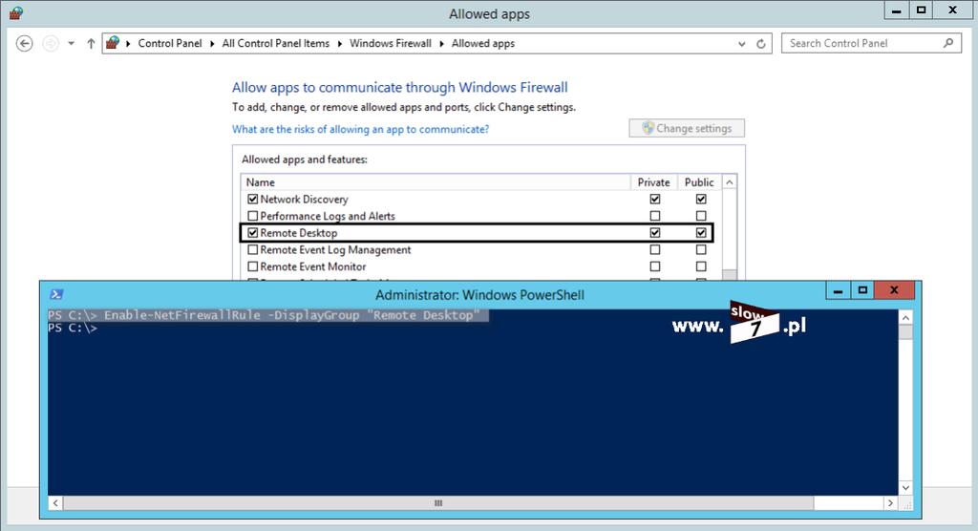Image resolution: width=978 pixels, height=531 pixels.
Task: Click the allowed apps list scroll up arrow
Action: click(729, 182)
